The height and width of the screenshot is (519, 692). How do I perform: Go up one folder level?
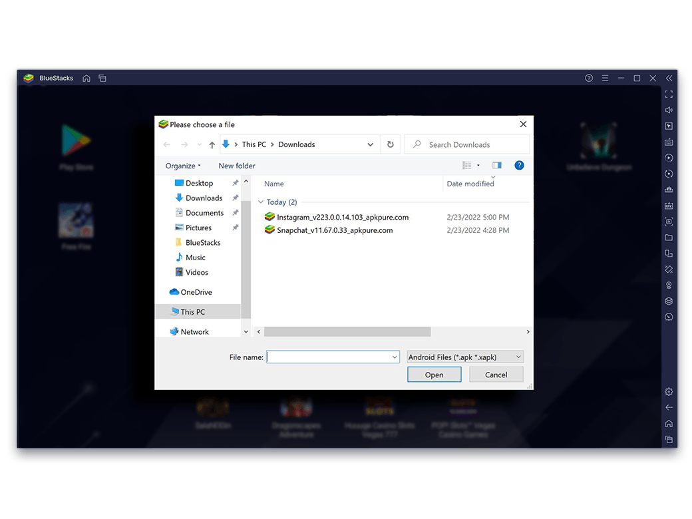coord(212,144)
